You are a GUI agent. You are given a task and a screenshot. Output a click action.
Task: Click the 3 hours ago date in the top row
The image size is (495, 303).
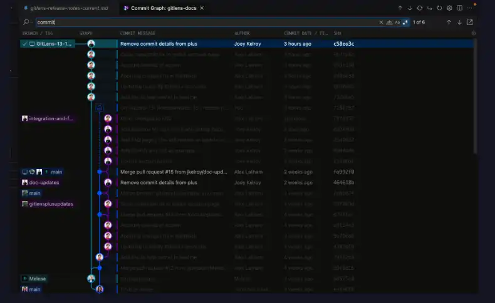tap(298, 44)
